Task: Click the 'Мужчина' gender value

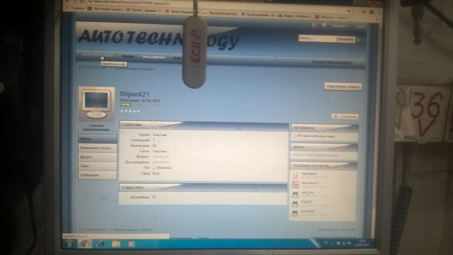Action: pyautogui.click(x=164, y=167)
